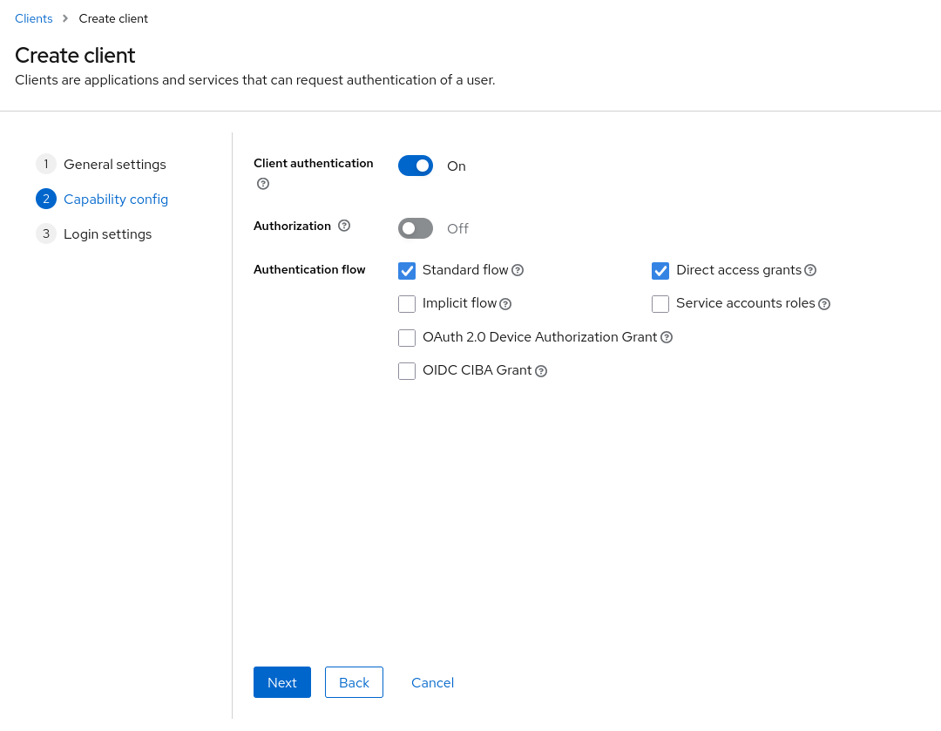Go to General settings step

click(115, 165)
